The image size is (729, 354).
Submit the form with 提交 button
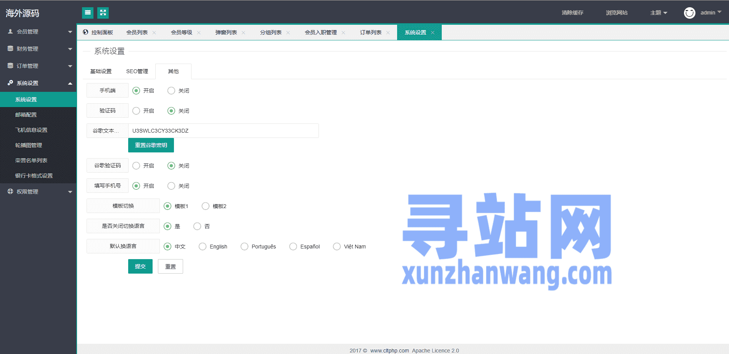click(x=140, y=266)
